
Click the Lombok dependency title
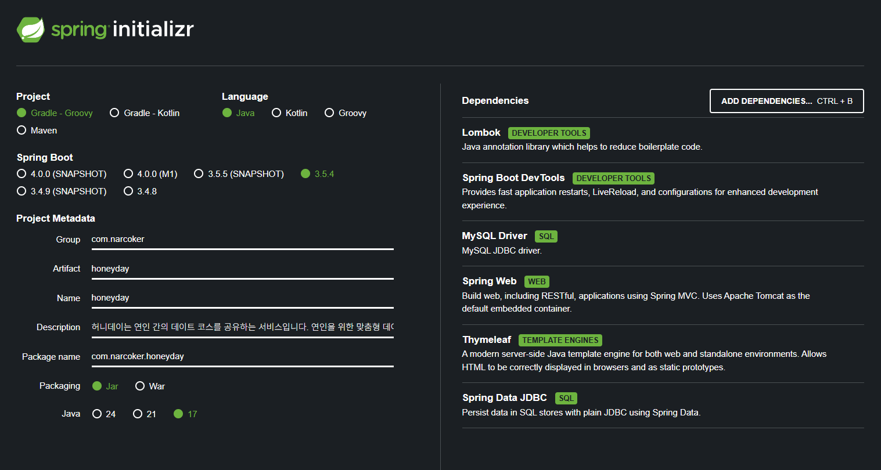[x=481, y=133]
